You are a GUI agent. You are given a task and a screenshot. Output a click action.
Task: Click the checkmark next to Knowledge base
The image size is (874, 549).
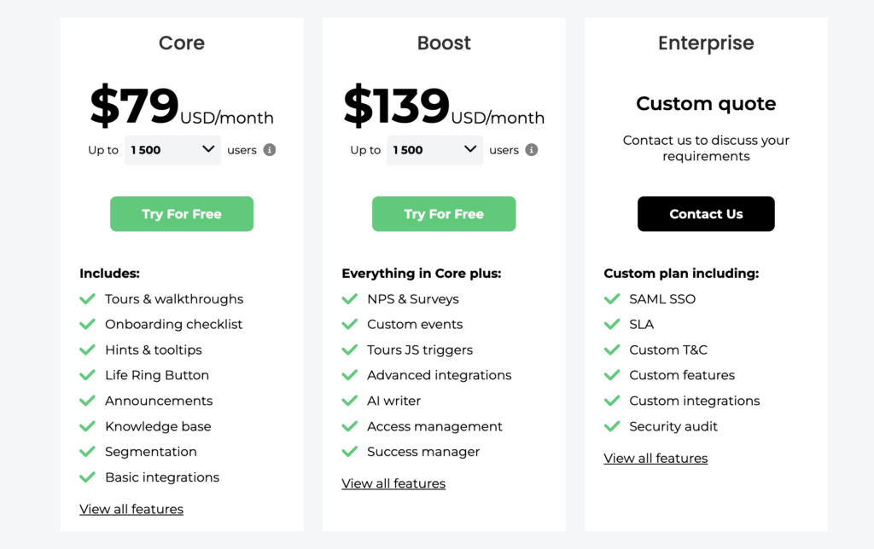(x=87, y=426)
